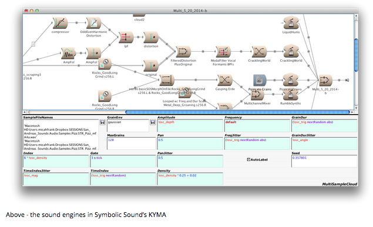
Task: Click the window title Multi_5_20_2014-b
Action: 190,11
